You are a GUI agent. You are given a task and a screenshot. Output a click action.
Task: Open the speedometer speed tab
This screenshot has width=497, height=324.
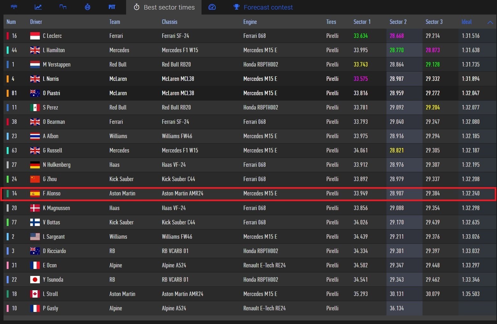212,7
